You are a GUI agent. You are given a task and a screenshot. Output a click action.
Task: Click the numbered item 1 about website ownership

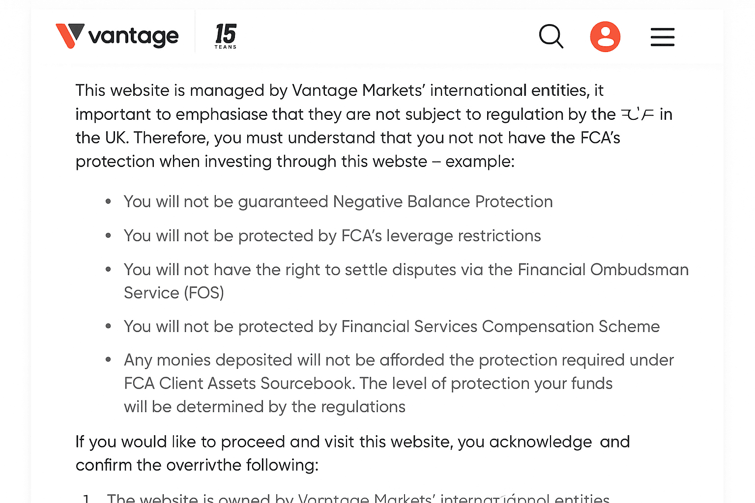pyautogui.click(x=346, y=497)
